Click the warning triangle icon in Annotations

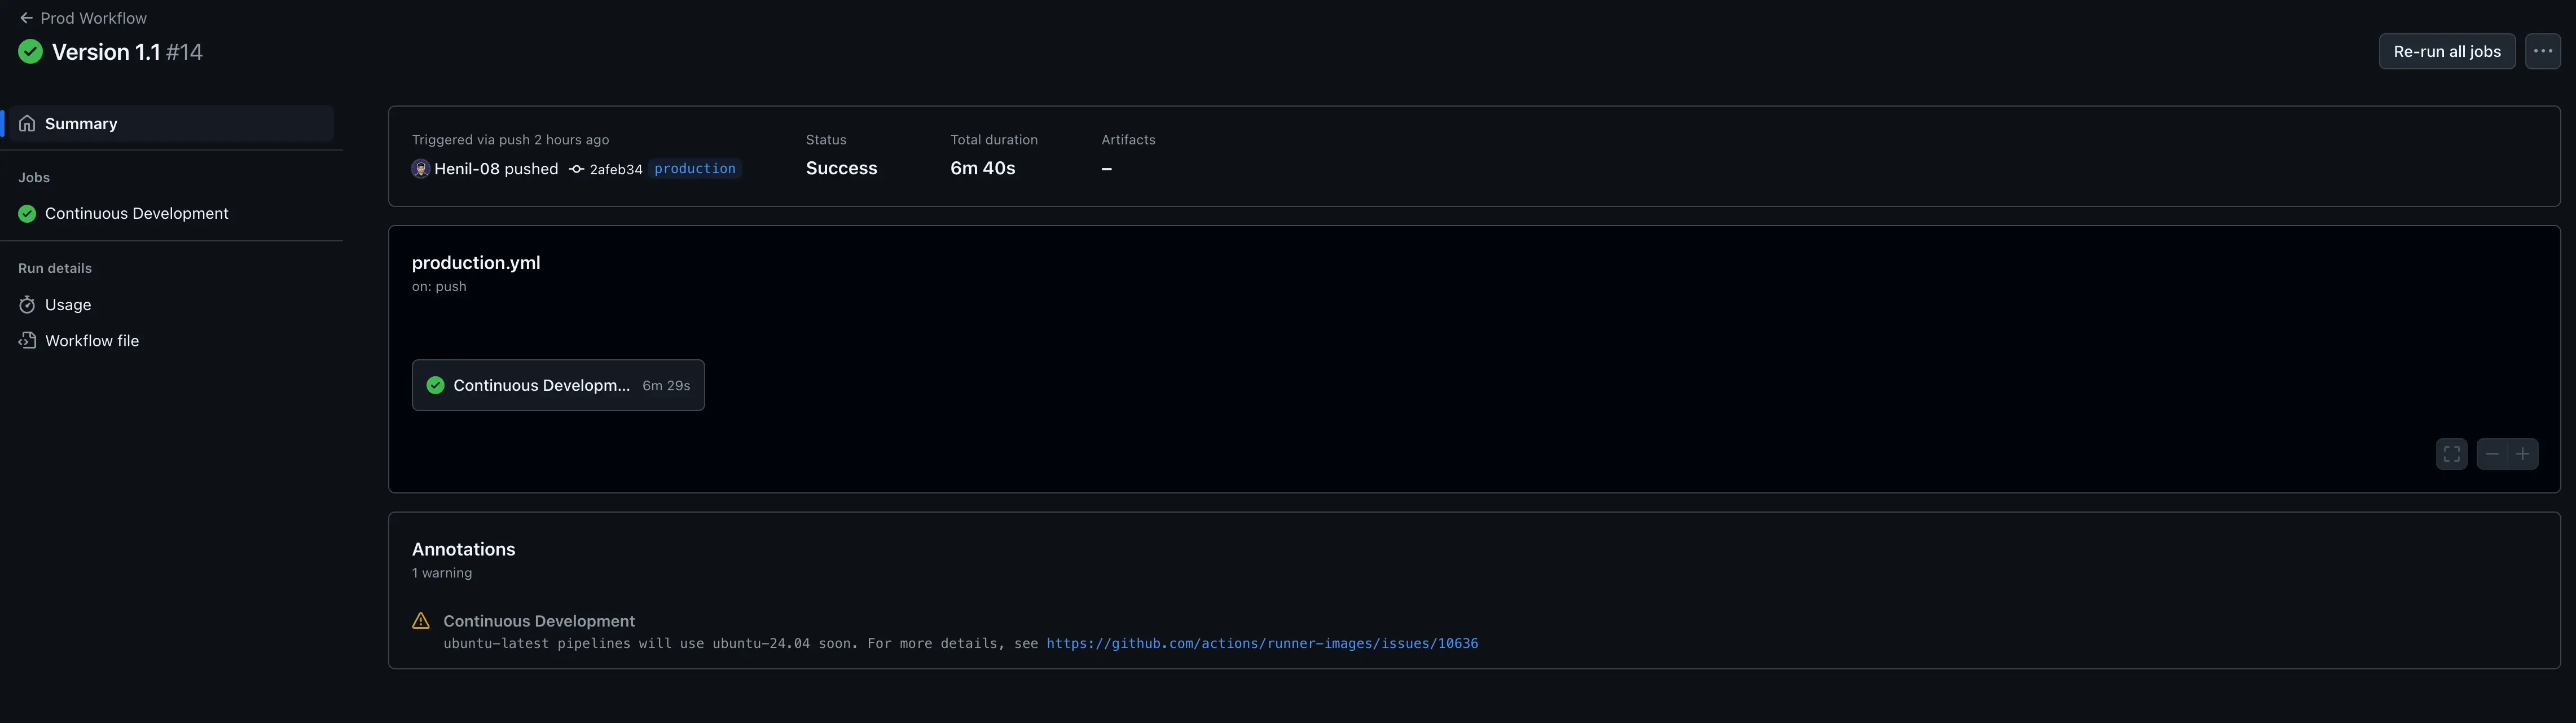point(421,621)
